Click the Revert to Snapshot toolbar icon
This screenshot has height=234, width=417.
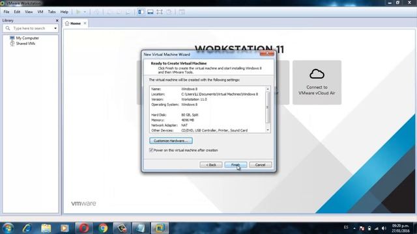[x=119, y=12]
